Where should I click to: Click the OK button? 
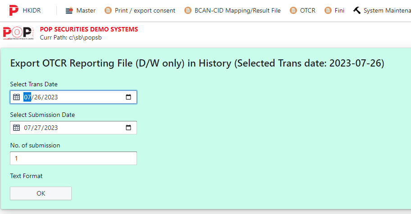tap(41, 193)
